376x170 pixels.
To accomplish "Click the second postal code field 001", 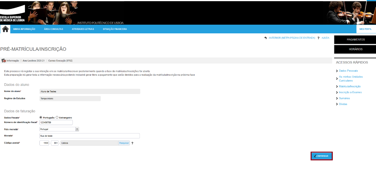I will point(55,143).
